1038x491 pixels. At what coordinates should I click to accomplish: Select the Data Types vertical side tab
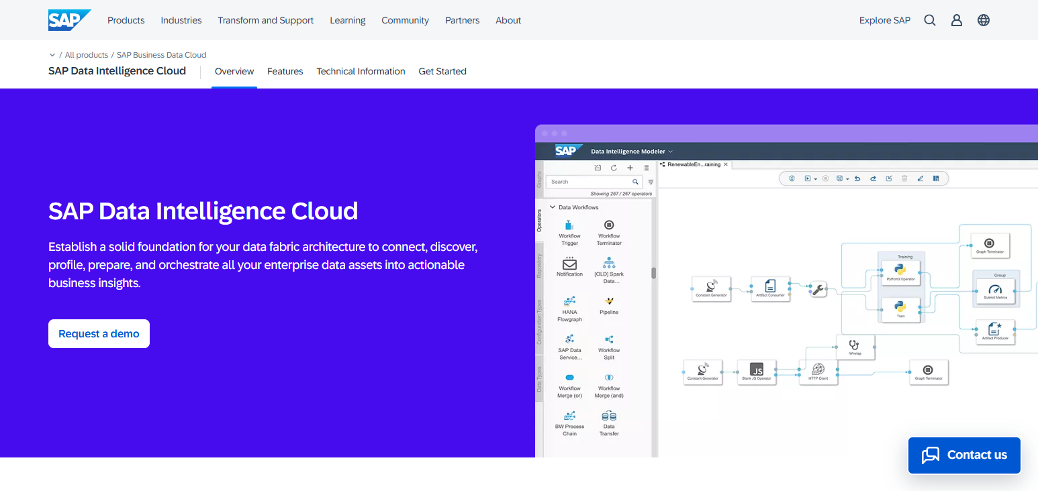coord(539,380)
